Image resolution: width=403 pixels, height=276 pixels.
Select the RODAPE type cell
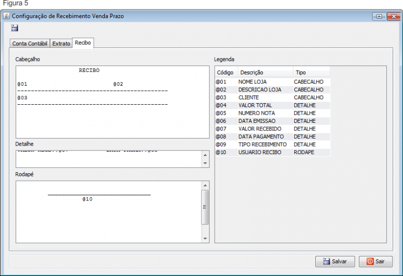tap(311, 153)
